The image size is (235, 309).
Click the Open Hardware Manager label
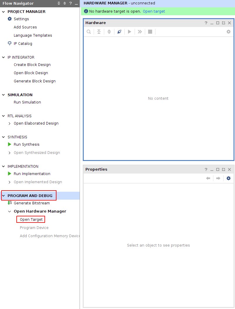point(40,211)
